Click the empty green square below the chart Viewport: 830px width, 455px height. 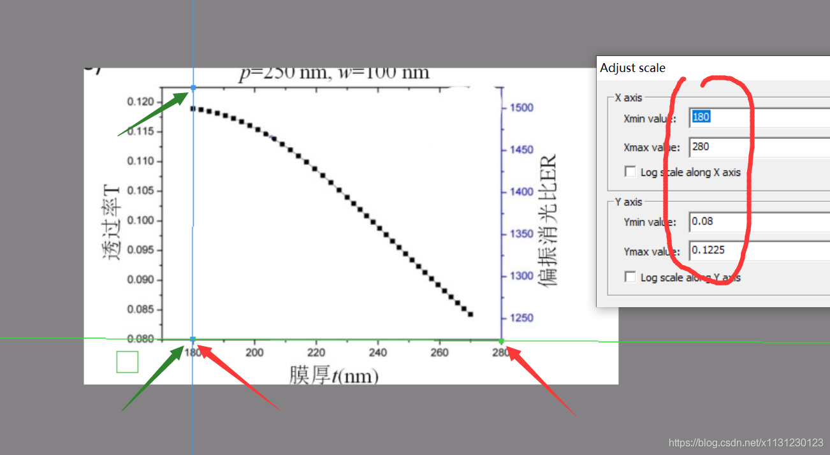tap(127, 362)
